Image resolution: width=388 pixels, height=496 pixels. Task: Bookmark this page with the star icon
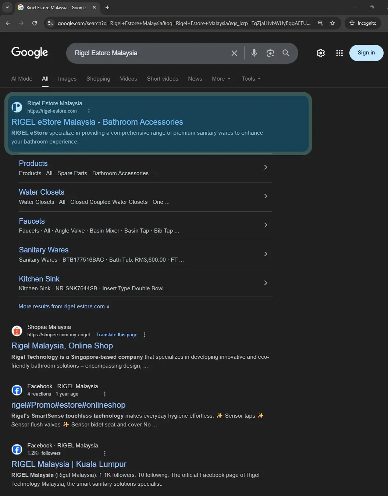[332, 23]
